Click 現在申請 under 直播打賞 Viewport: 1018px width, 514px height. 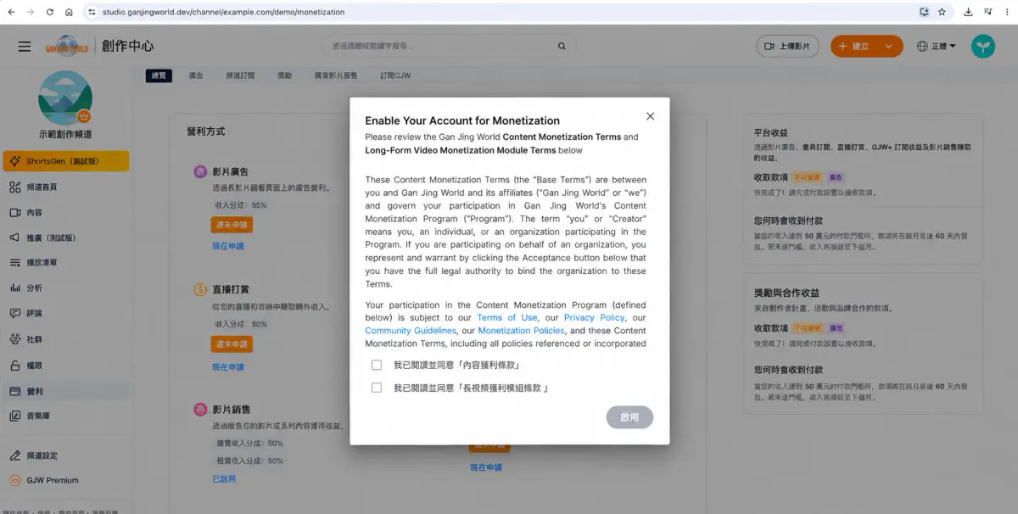click(x=228, y=367)
